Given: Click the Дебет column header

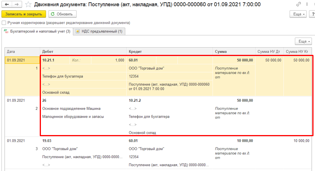Looking at the screenshot, I should (83, 51).
